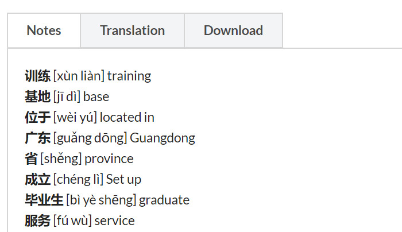Click the Chinese word 训练
402x232 pixels.
[x=37, y=76]
